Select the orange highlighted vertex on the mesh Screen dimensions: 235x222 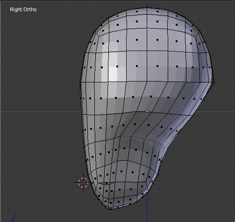(x=147, y=111)
